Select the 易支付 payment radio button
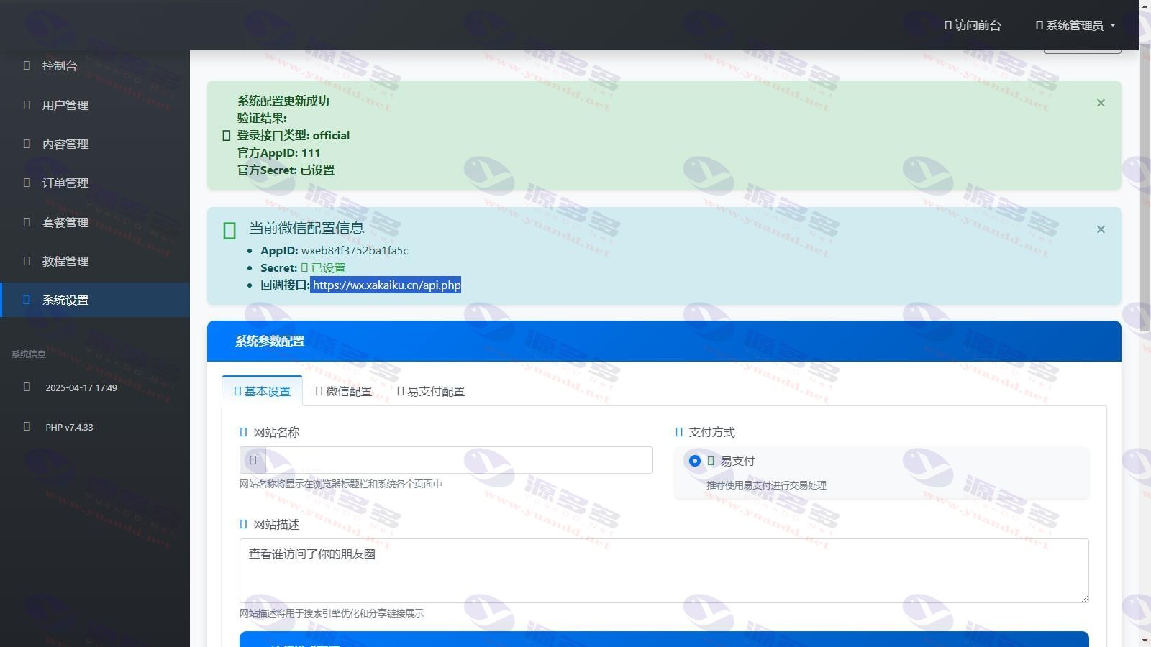 694,461
